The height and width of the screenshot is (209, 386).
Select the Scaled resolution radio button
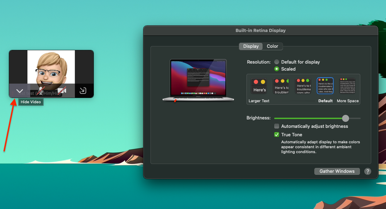[x=277, y=69]
